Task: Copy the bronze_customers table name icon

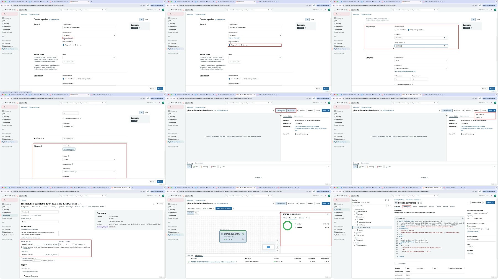Action: 418,203
